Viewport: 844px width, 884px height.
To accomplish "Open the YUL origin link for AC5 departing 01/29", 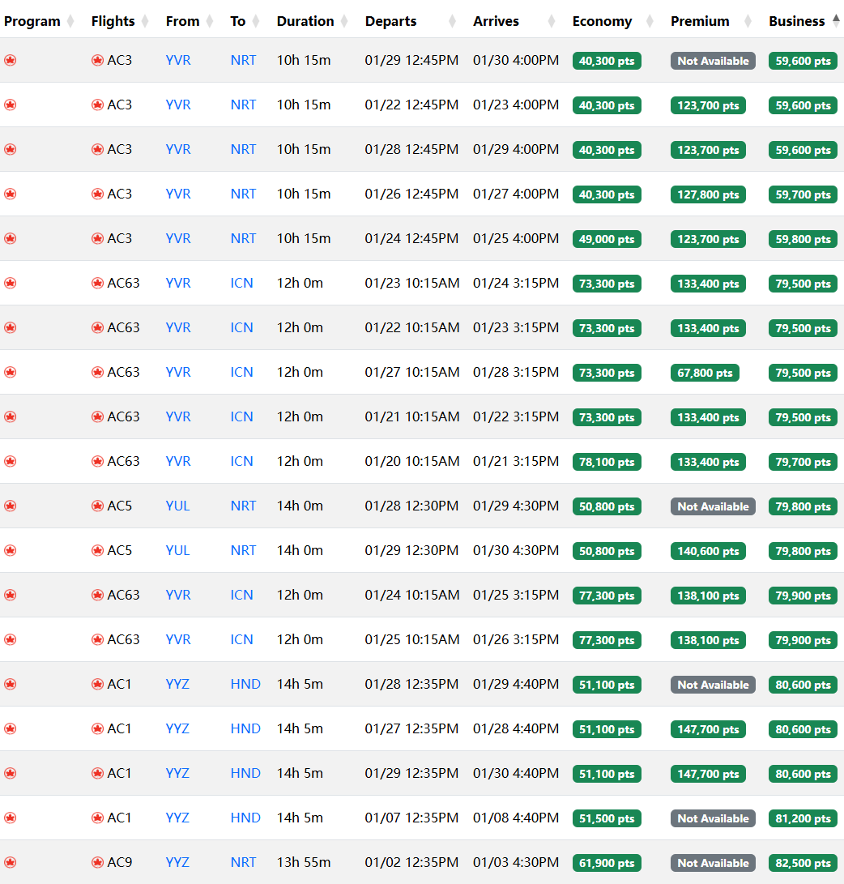I will (177, 550).
